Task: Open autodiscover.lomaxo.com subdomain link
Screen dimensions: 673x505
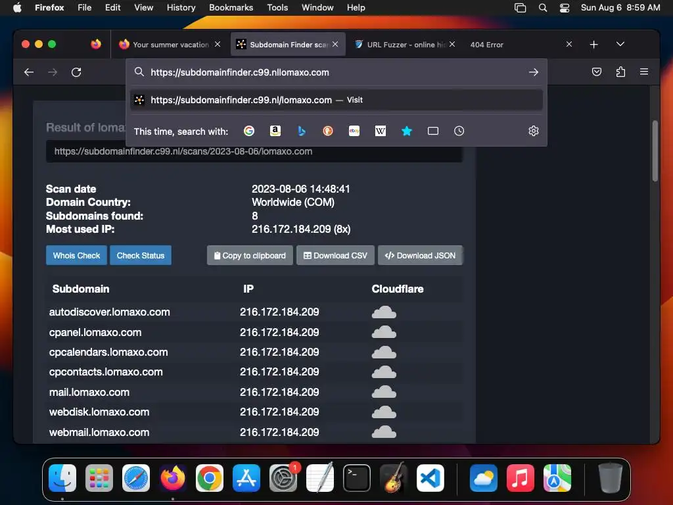Action: (110, 312)
